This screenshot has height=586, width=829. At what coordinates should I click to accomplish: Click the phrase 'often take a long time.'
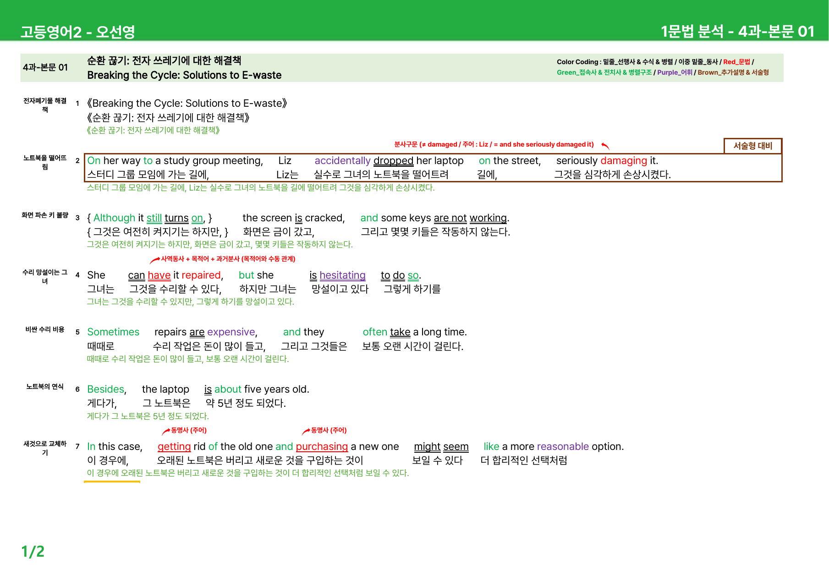[x=415, y=332]
